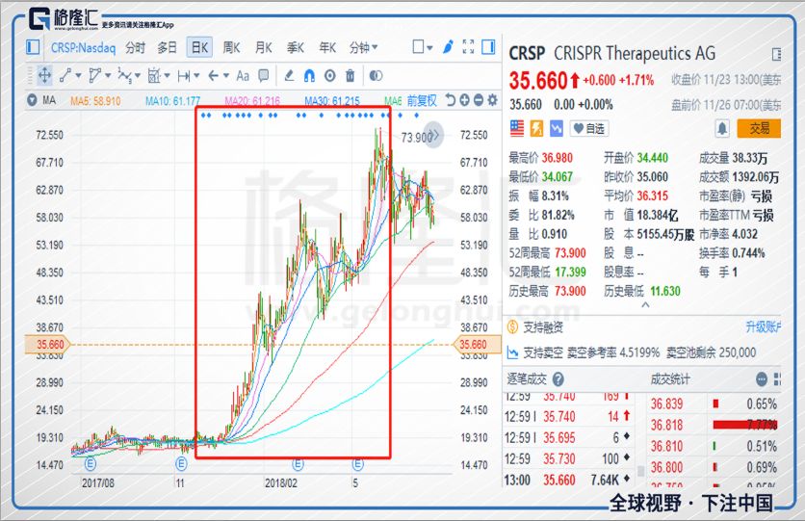Image resolution: width=805 pixels, height=521 pixels.
Task: Switch to 月K monthly chart tab
Action: pyautogui.click(x=264, y=48)
